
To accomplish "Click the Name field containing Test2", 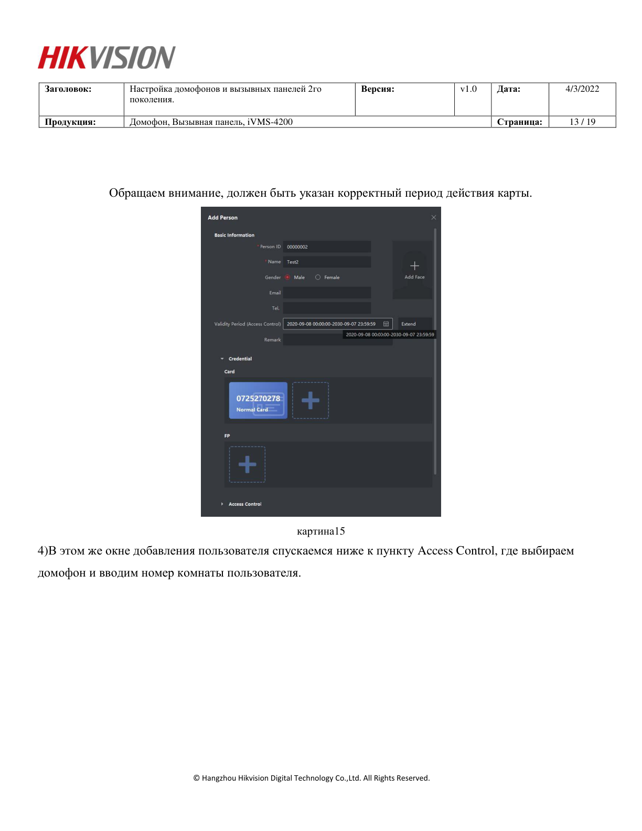I will (x=327, y=262).
